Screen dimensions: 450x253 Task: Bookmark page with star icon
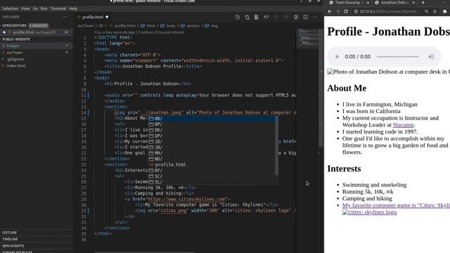[435, 11]
